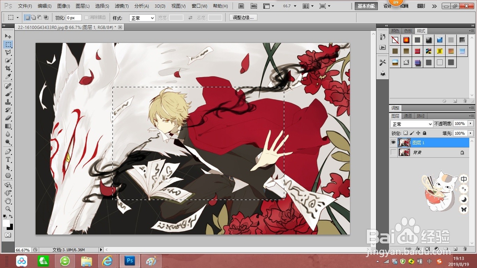Switch to the 通道 tab

click(x=407, y=116)
